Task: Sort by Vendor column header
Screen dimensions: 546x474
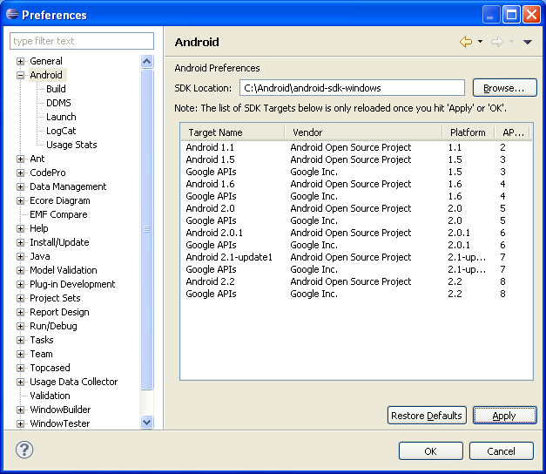Action: click(363, 132)
